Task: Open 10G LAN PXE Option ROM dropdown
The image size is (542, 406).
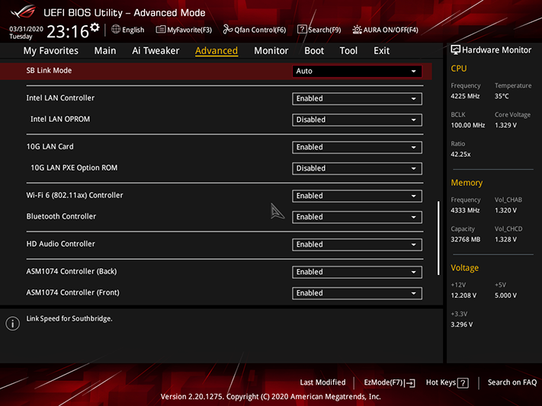Action: pyautogui.click(x=357, y=168)
